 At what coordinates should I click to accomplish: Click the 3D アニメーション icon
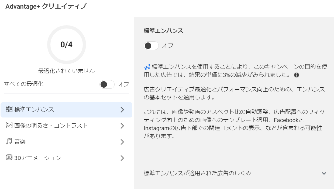click(x=9, y=158)
